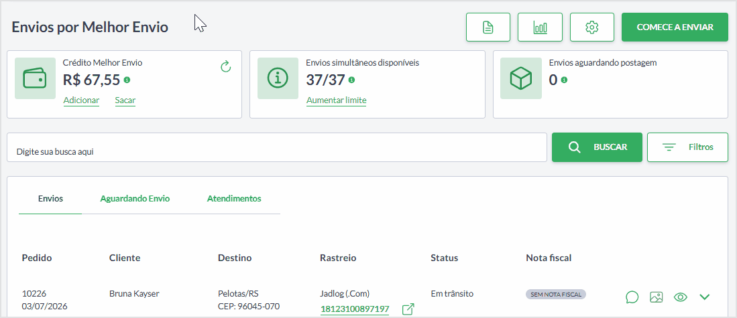Screen dimensions: 737x318
Task: Click the Destino column header
Action: click(235, 258)
